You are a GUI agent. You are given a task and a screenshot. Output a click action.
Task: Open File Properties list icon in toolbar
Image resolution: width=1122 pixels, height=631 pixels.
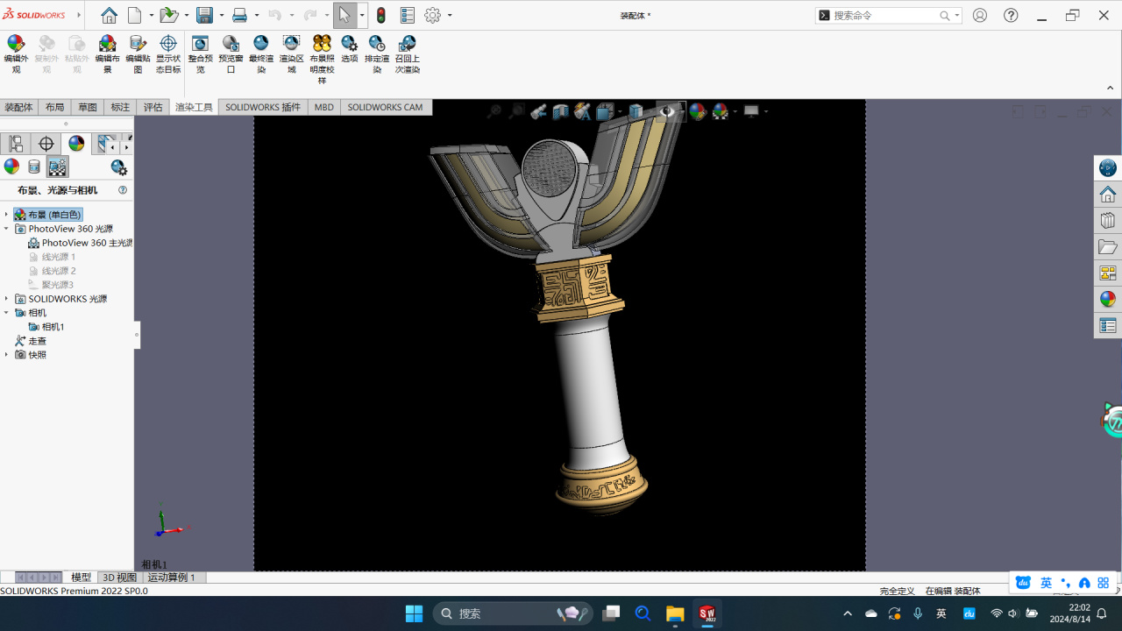pyautogui.click(x=408, y=16)
